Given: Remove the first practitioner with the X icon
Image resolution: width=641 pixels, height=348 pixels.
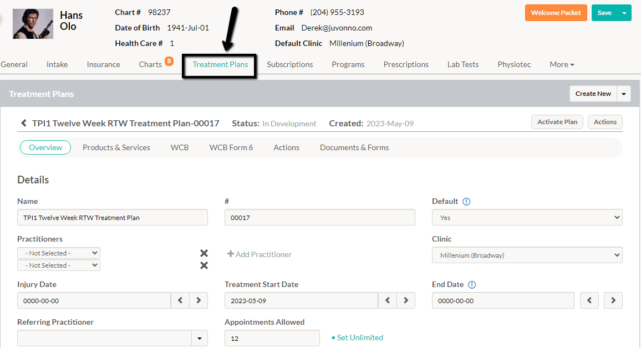Looking at the screenshot, I should click(x=204, y=253).
